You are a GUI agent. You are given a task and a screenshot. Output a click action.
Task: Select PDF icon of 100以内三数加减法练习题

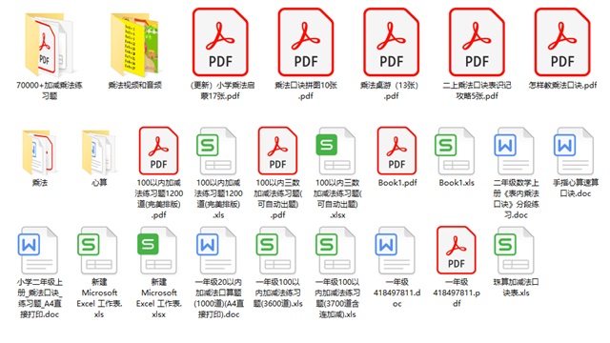pos(277,151)
